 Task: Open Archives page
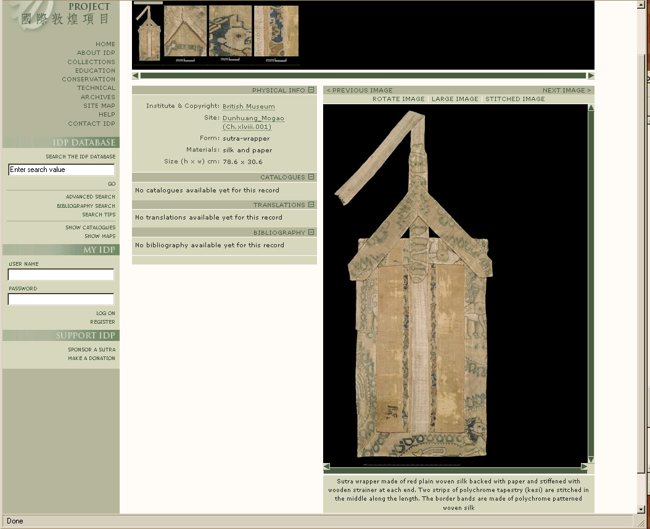pyautogui.click(x=98, y=97)
